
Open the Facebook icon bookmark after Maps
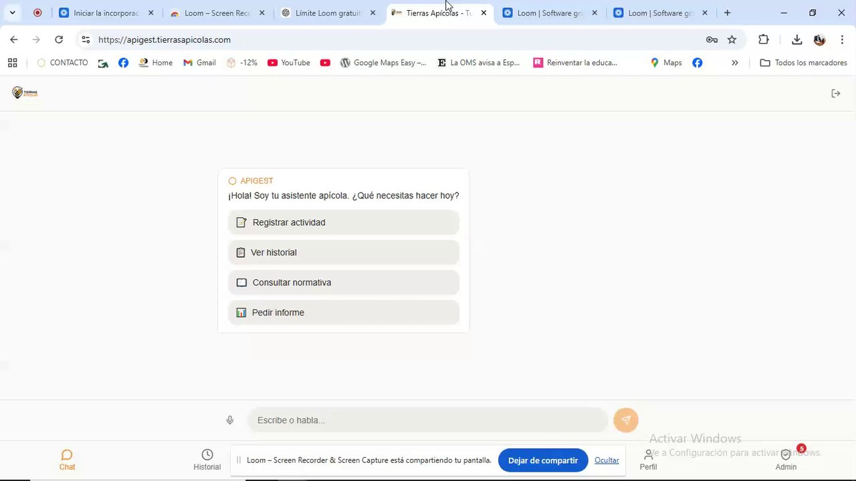click(698, 63)
